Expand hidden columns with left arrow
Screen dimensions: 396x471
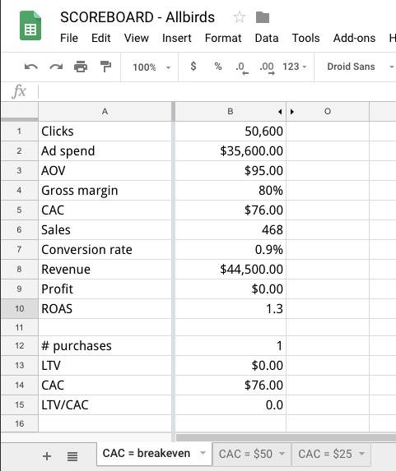pos(280,112)
